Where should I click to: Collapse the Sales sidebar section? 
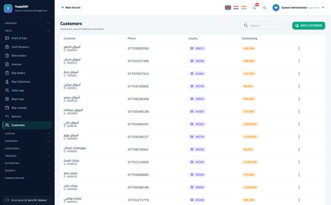pyautogui.click(x=27, y=31)
